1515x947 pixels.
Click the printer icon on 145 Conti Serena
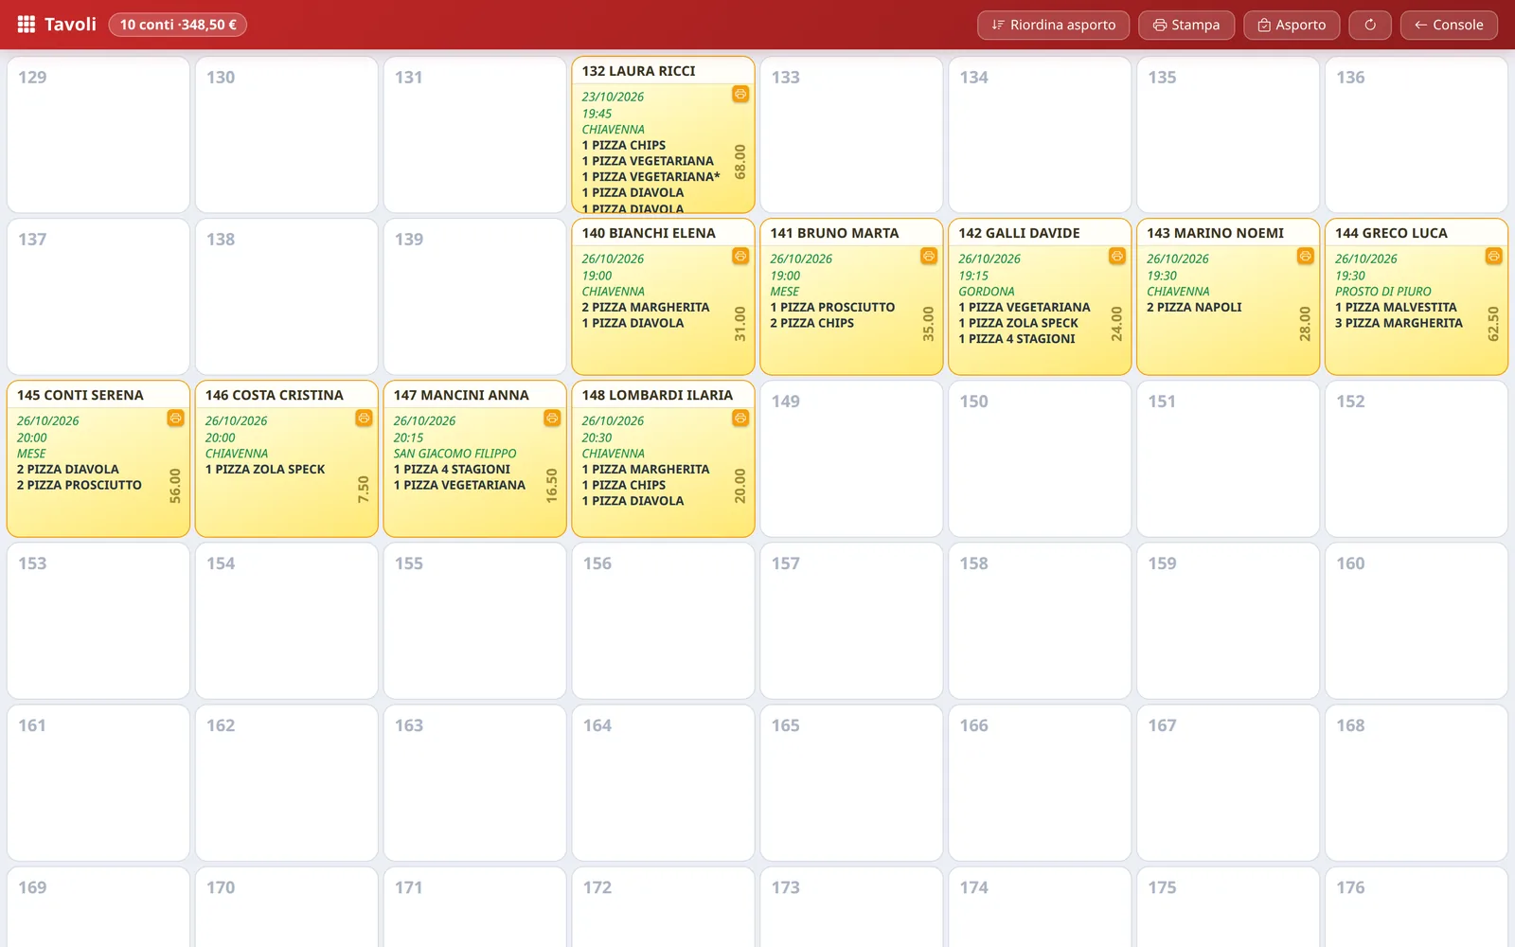point(175,418)
